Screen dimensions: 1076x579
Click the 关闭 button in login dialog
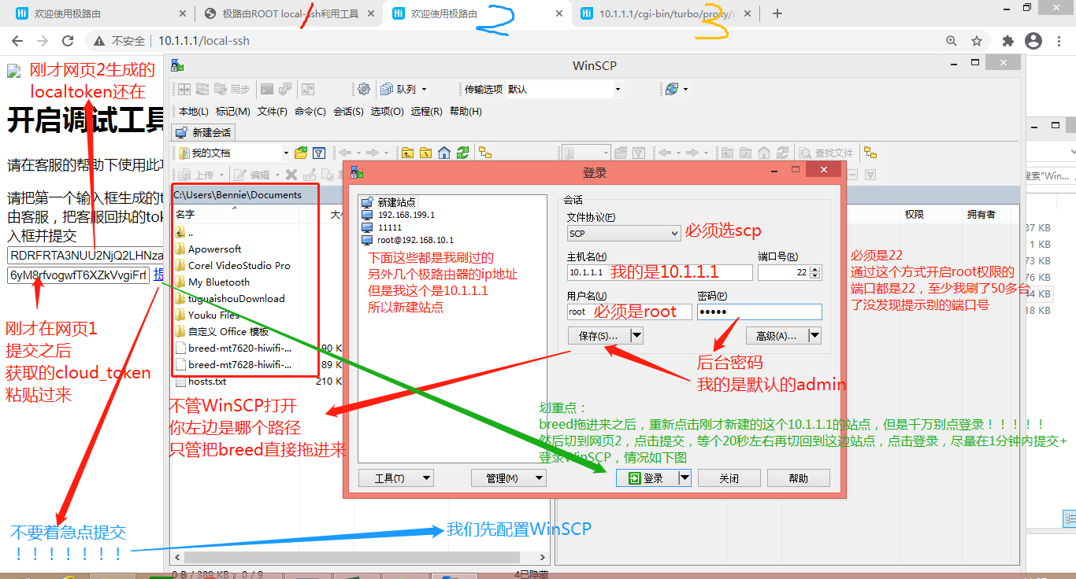coord(729,478)
